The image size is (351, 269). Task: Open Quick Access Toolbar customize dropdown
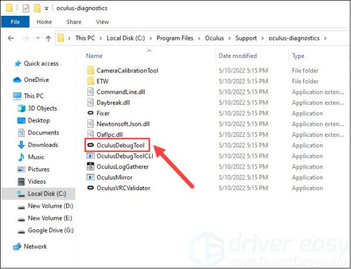(46, 8)
